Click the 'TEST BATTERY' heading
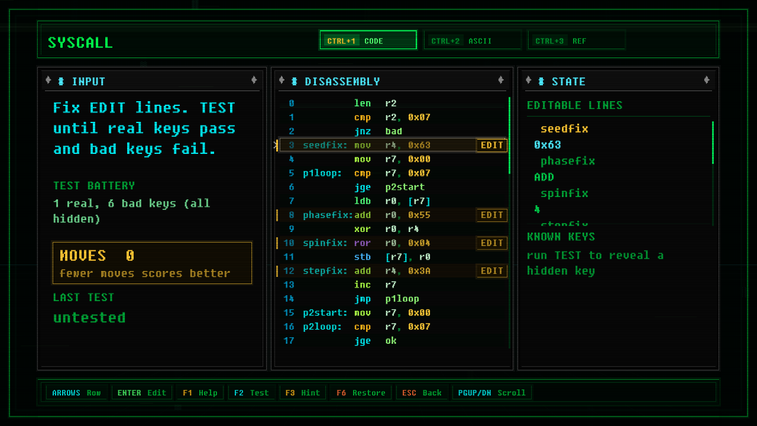The image size is (757, 426). pos(94,186)
